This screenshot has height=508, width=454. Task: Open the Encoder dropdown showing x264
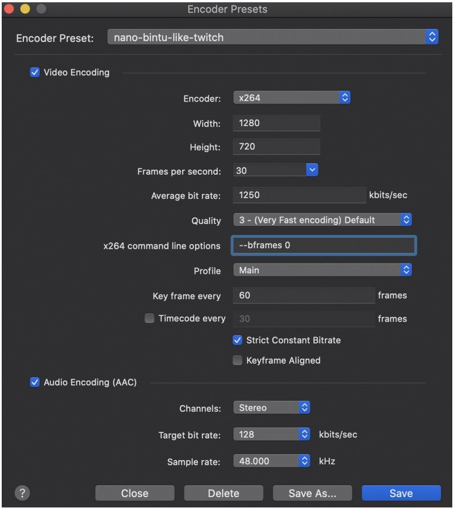(292, 97)
